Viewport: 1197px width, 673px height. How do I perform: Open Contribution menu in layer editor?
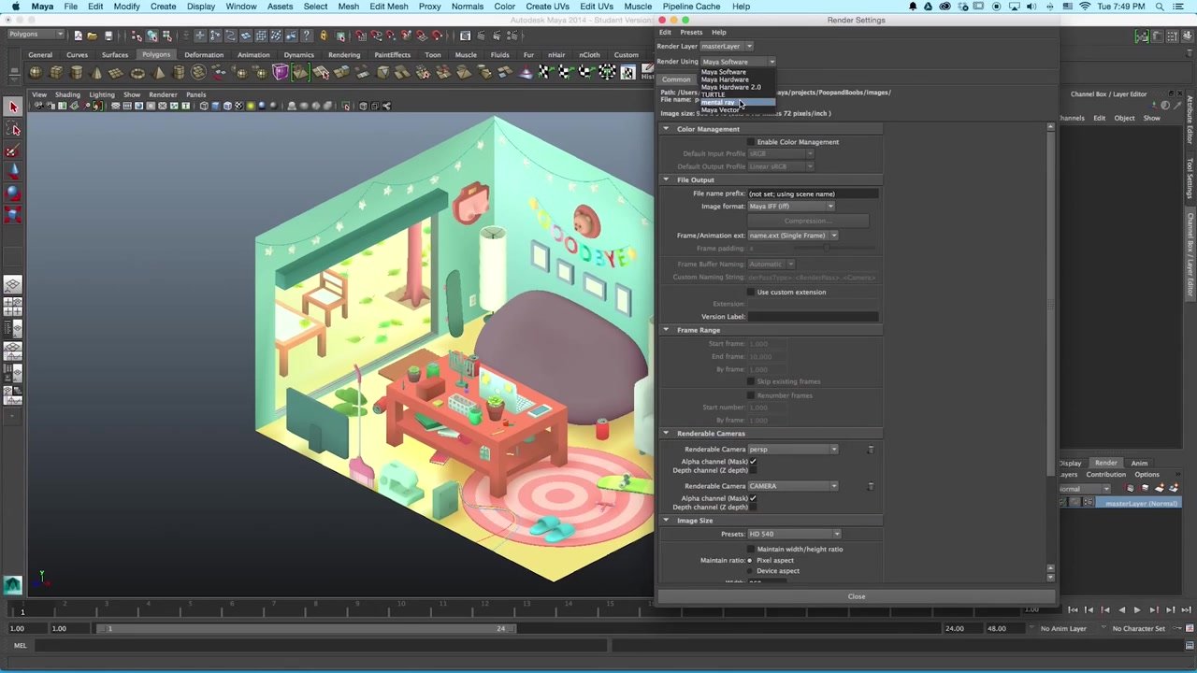coord(1105,475)
